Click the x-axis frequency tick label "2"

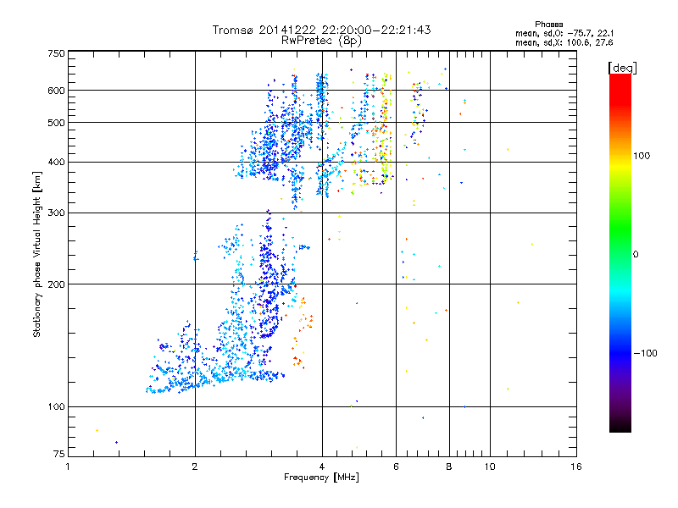pyautogui.click(x=195, y=467)
